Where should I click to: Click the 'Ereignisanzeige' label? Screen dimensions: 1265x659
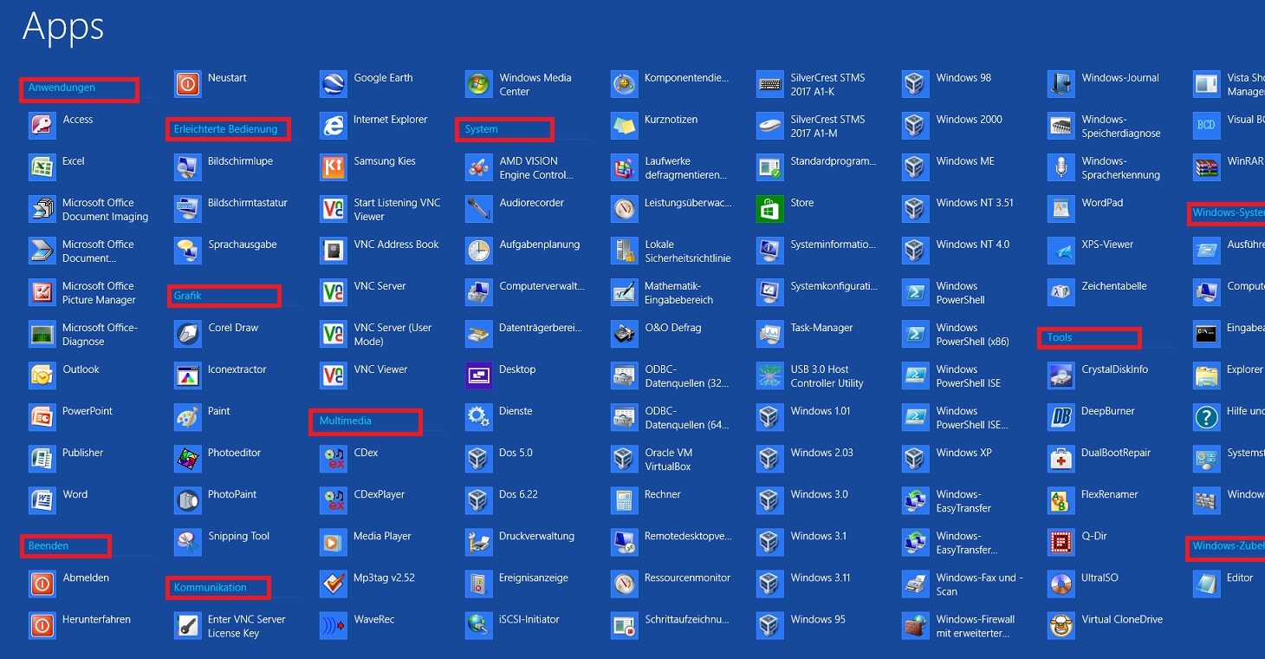tap(534, 577)
